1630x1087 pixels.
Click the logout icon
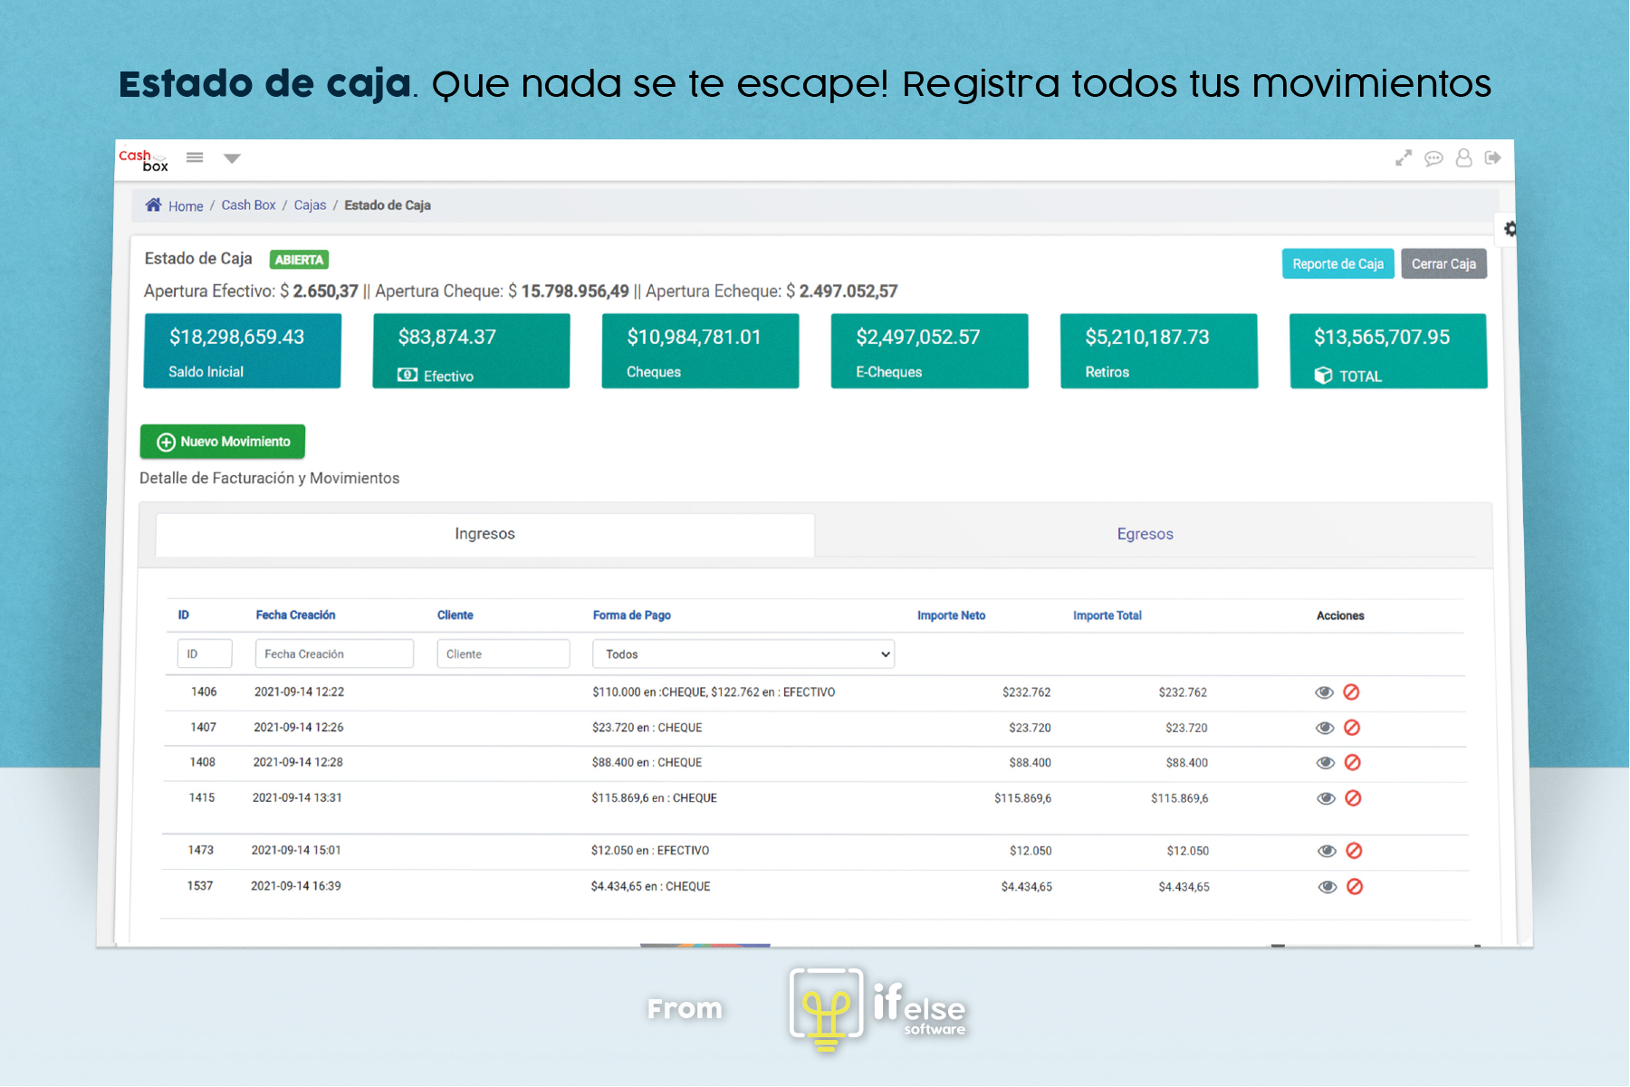click(x=1493, y=158)
